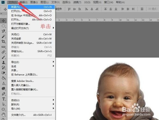Distribute top edges in options bar
This screenshot has height=120, width=159.
click(106, 9)
